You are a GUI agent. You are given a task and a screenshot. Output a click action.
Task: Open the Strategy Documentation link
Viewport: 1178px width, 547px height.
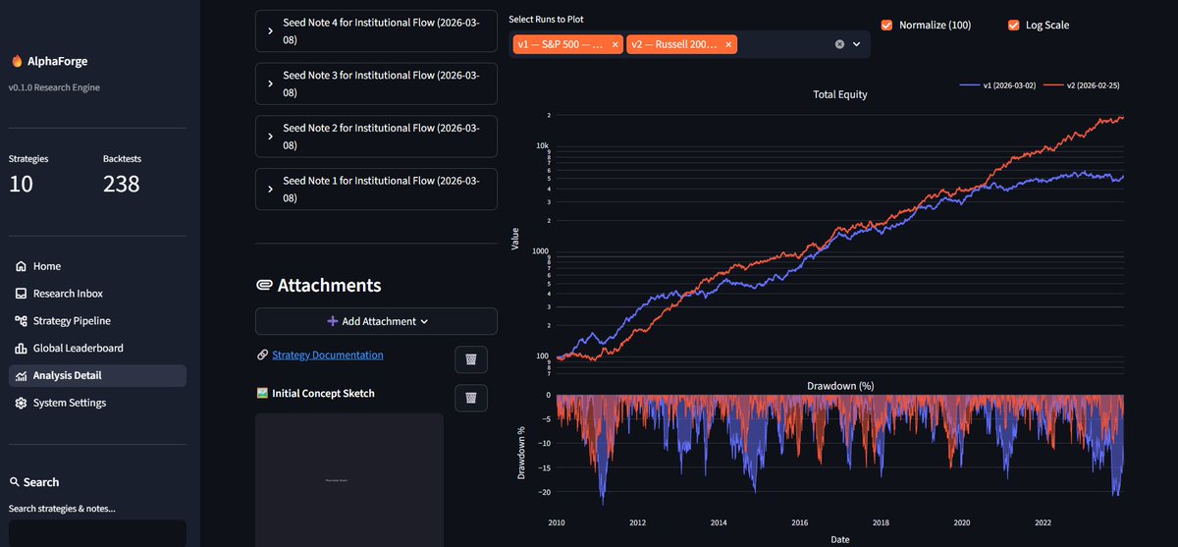[328, 356]
